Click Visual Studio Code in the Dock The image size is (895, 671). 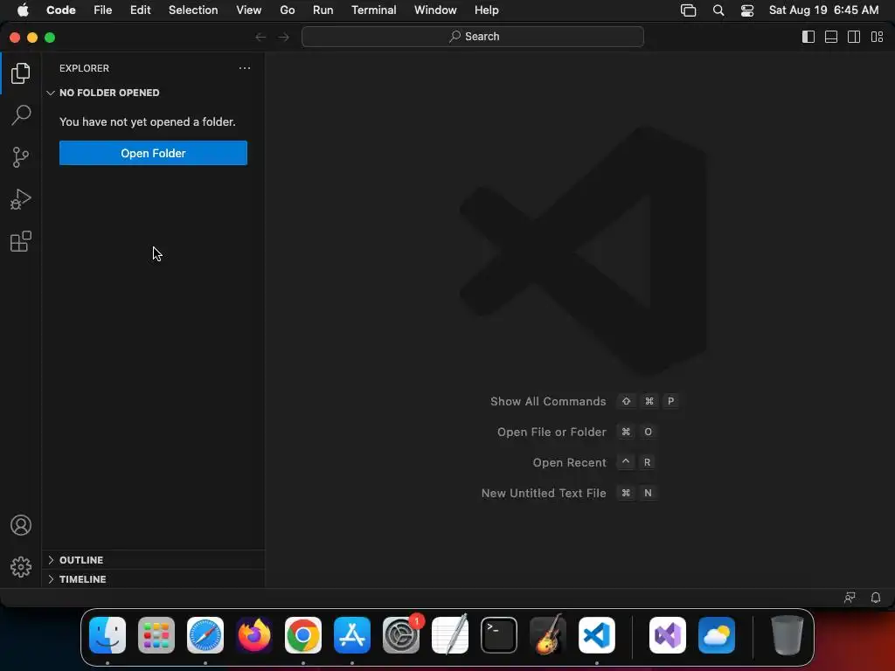coord(596,635)
